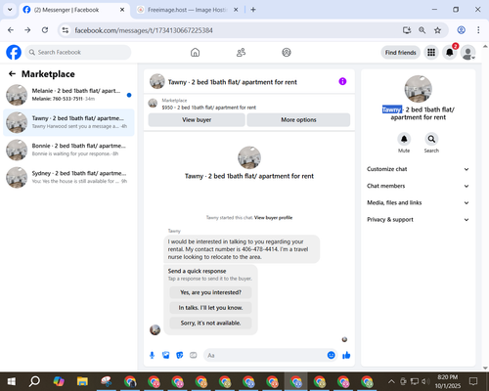Expand the Customize chat section
Image resolution: width=489 pixels, height=391 pixels.
tap(418, 169)
